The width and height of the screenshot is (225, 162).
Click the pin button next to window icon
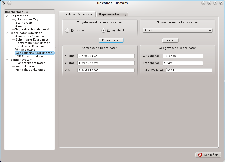tap(9, 3)
